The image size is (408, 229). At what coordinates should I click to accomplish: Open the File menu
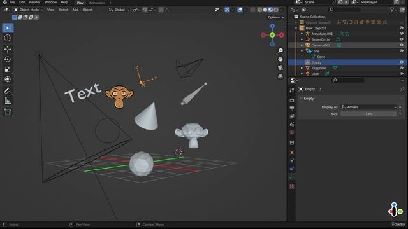(12, 2)
